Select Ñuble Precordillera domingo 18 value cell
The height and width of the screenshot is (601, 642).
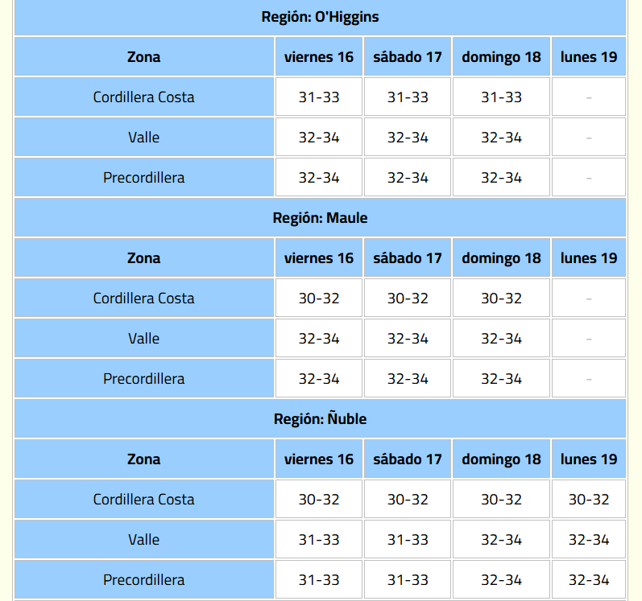click(x=501, y=580)
